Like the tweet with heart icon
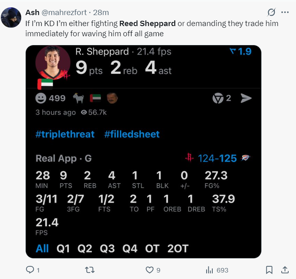This screenshot has height=279, width=296. coord(150,270)
